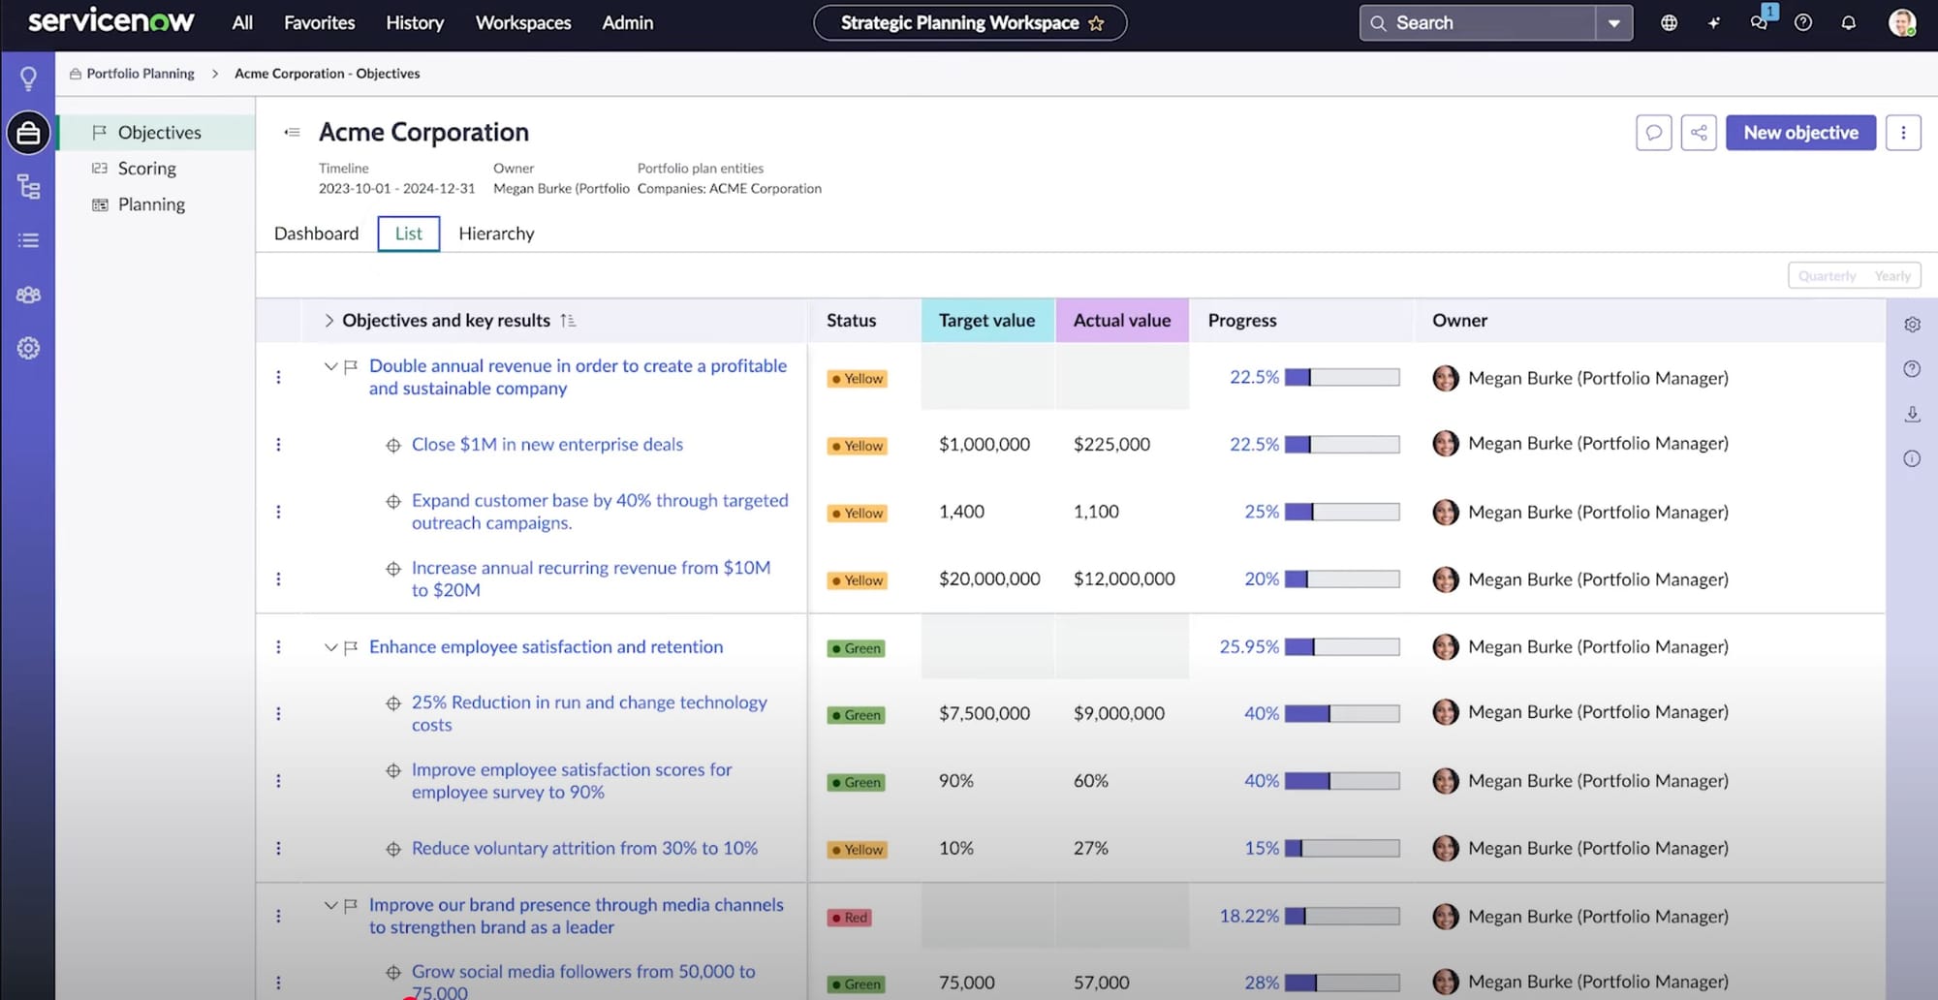Open row menu for Double annual revenue objective
Image resolution: width=1938 pixels, height=1000 pixels.
[278, 377]
